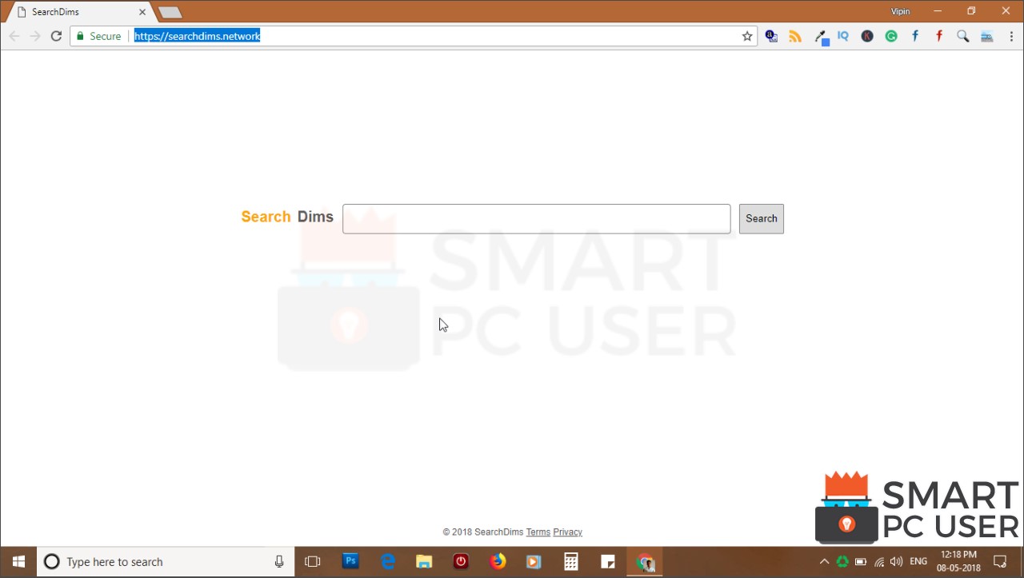Viewport: 1024px width, 578px height.
Task: Open the dictionary translate extension
Action: (x=771, y=36)
